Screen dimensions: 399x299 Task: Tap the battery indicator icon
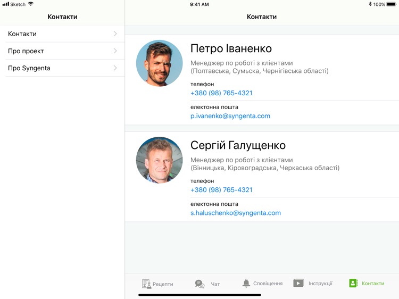pos(392,4)
